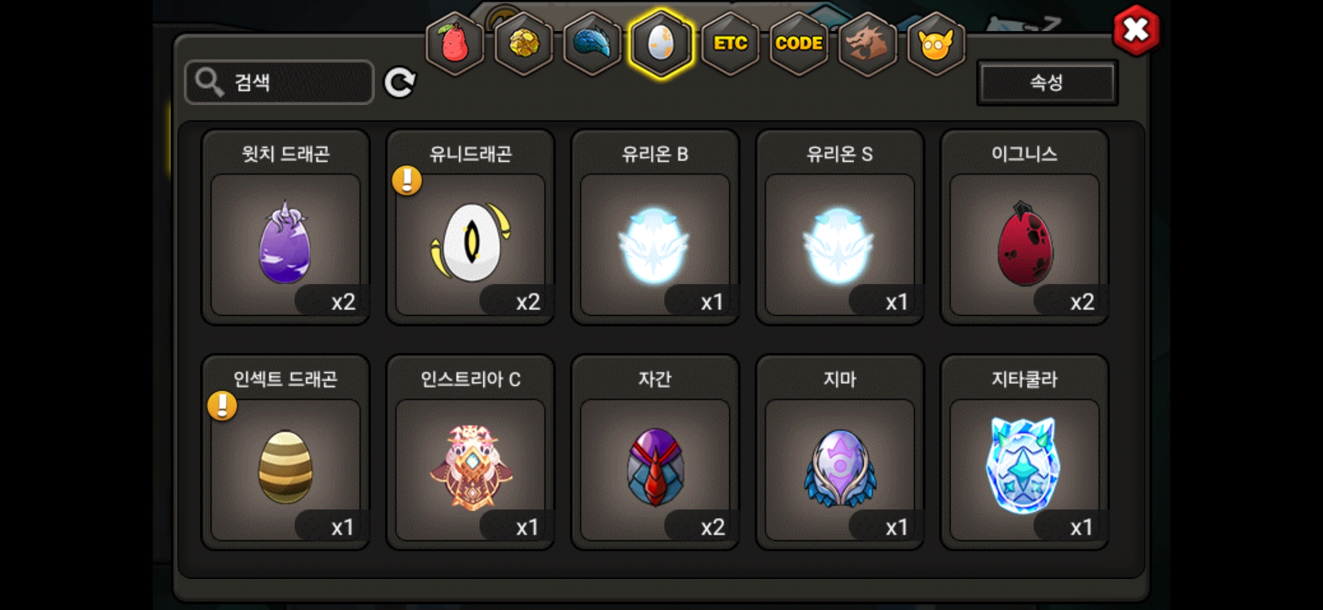Screen dimensions: 1323x610
Task: Switch to the CODE tab
Action: [798, 43]
